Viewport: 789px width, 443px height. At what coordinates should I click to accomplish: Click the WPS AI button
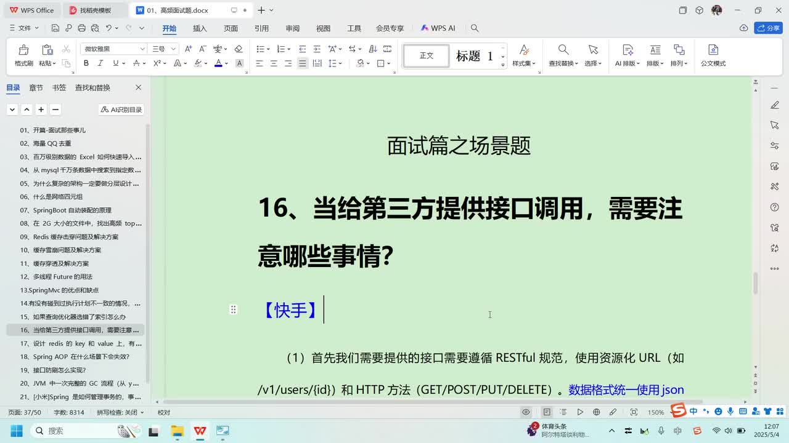click(x=438, y=28)
